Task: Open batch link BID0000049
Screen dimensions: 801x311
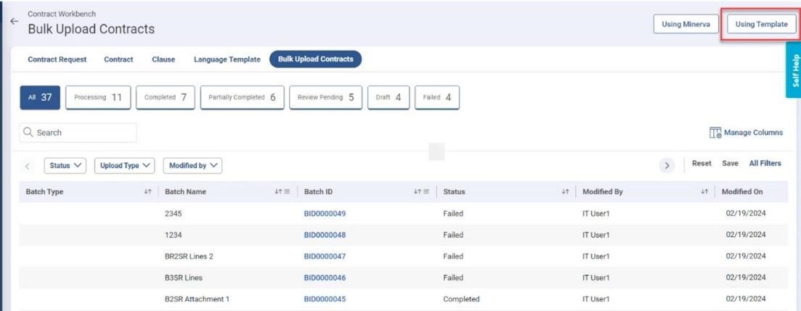Action: 324,213
